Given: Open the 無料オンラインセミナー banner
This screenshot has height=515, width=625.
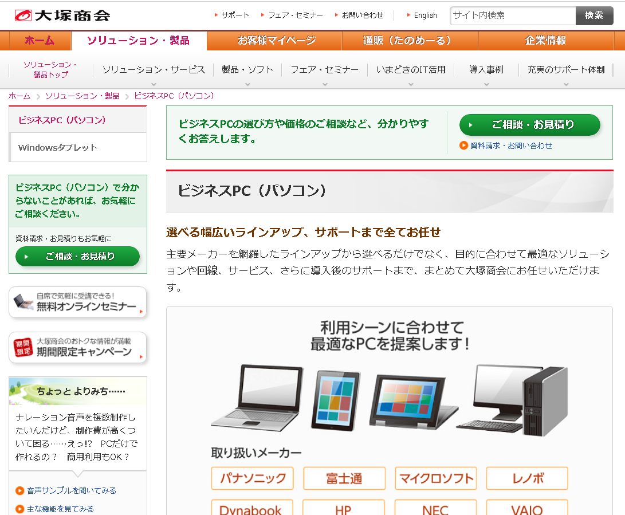Looking at the screenshot, I should pyautogui.click(x=78, y=302).
